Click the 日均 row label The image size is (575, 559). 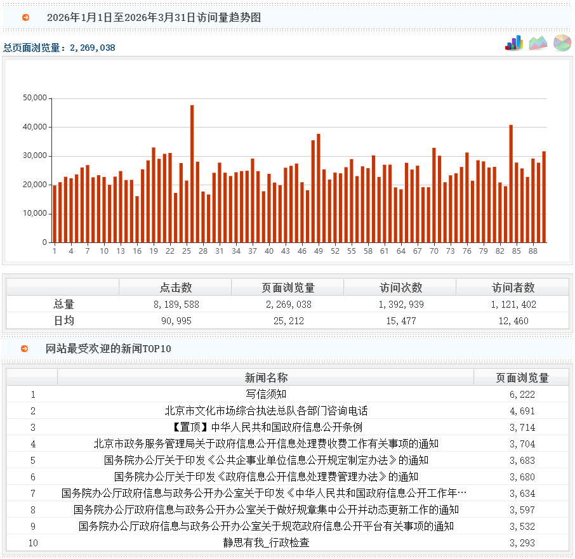click(x=64, y=321)
